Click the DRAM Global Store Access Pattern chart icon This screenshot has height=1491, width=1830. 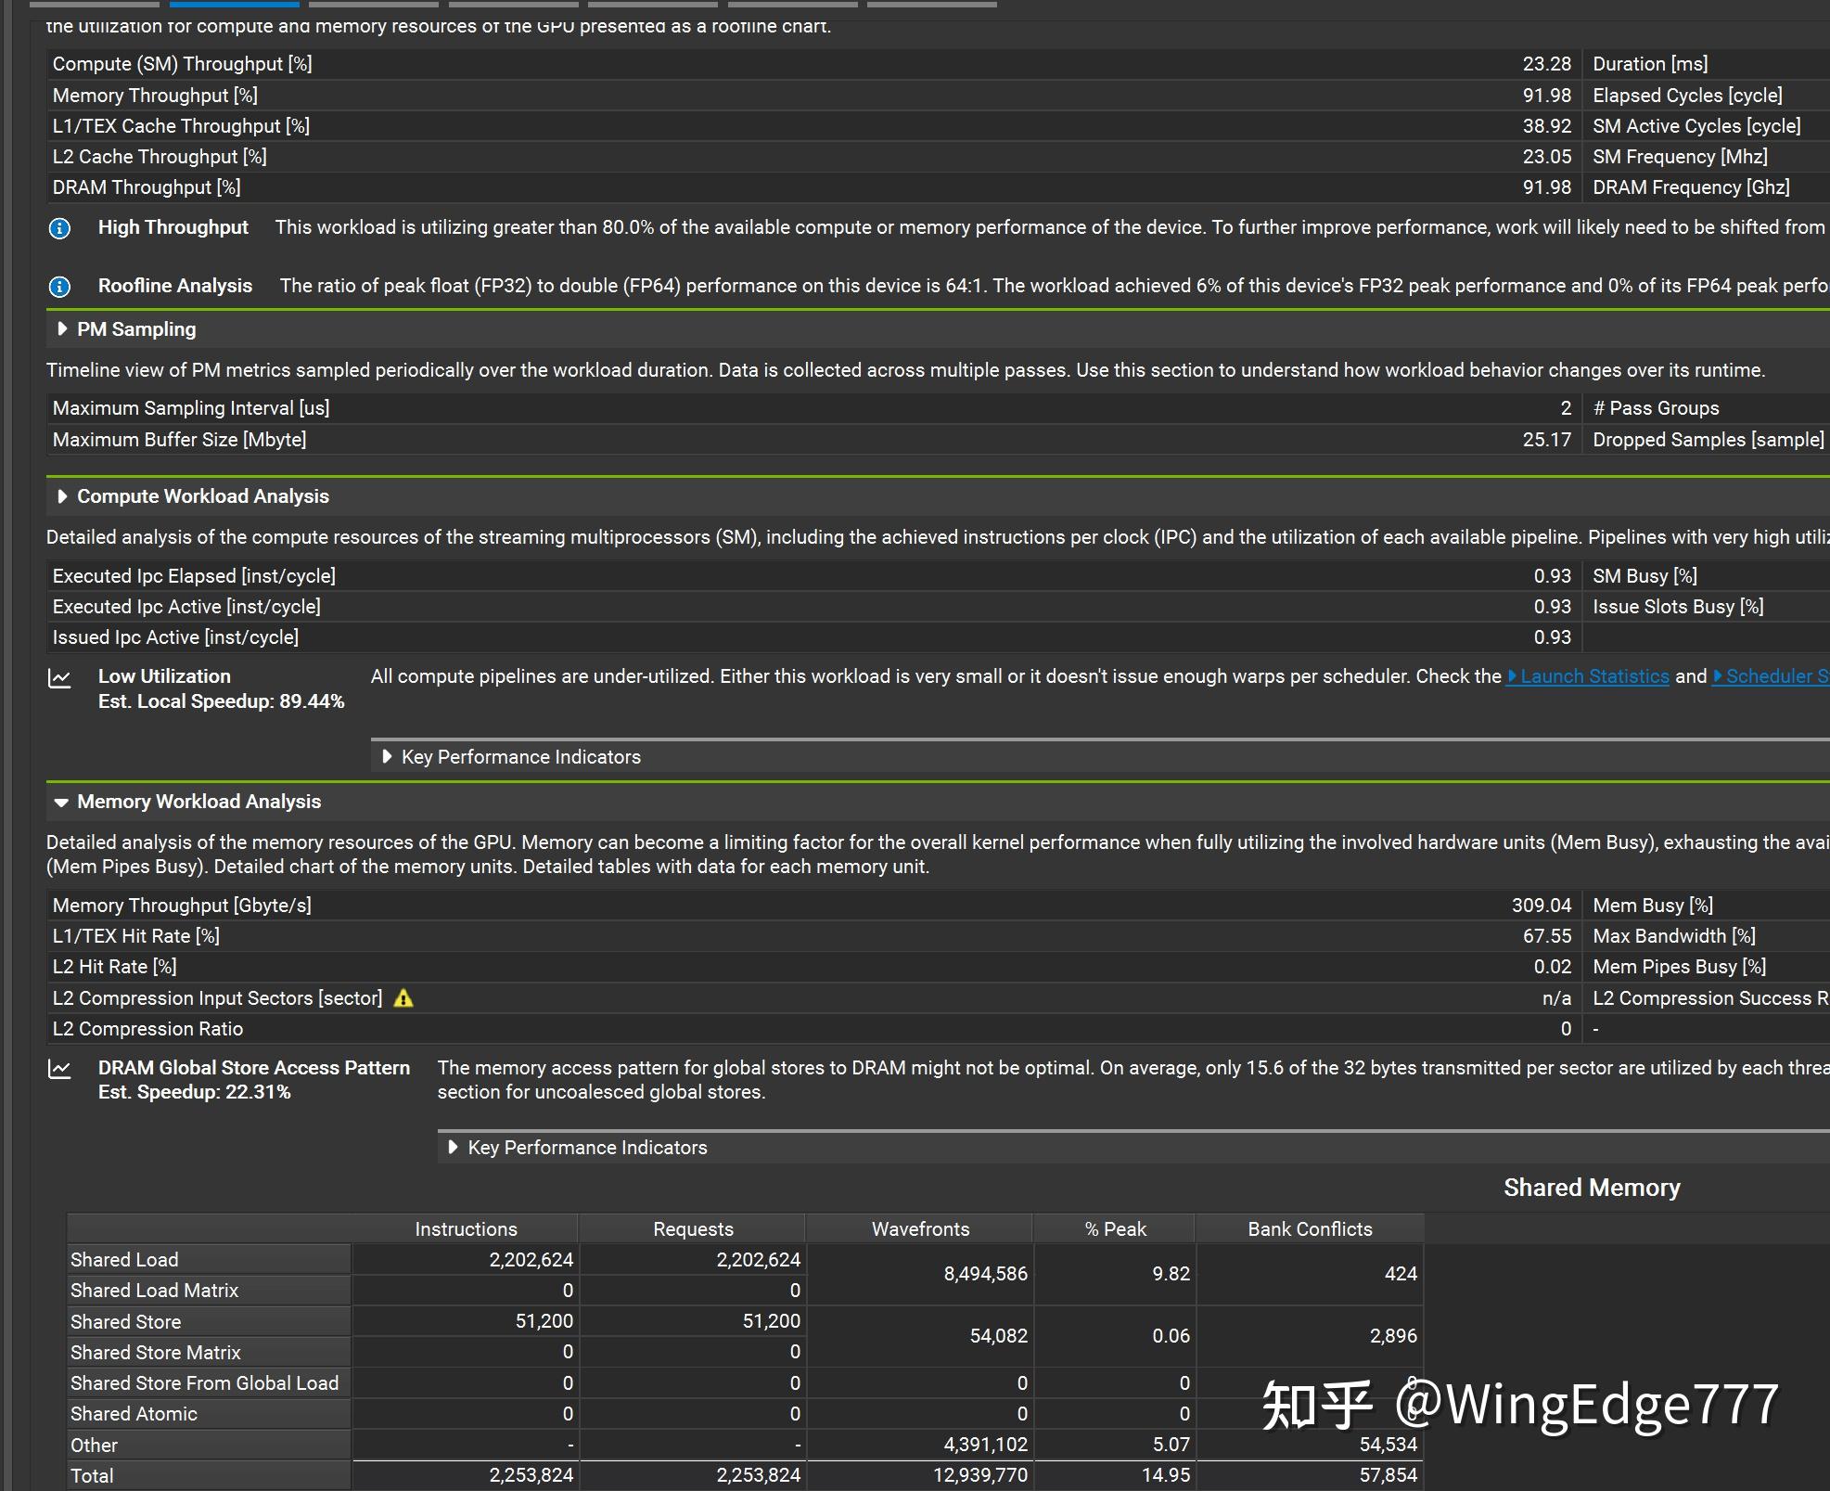click(59, 1070)
